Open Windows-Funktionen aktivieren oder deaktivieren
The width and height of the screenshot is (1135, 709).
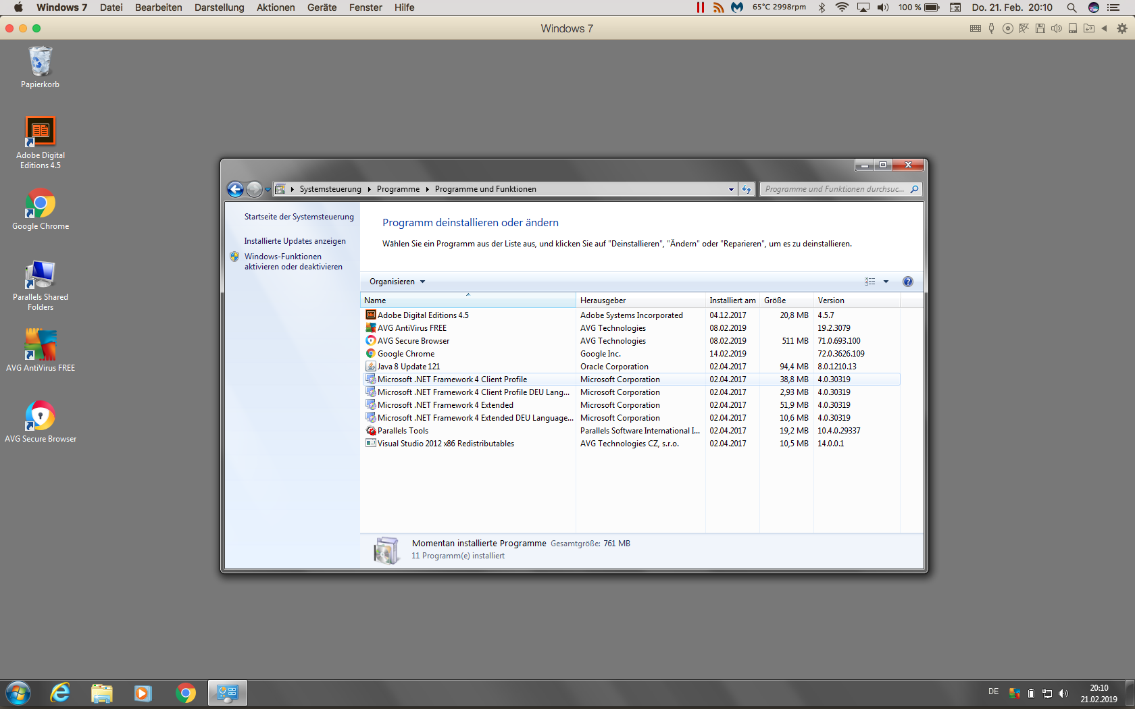point(293,262)
